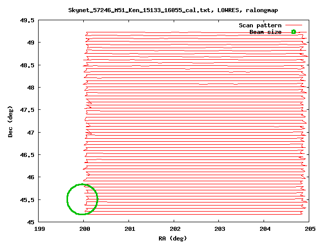
Task: Click the y-axis tick label 46
Action: [30, 177]
